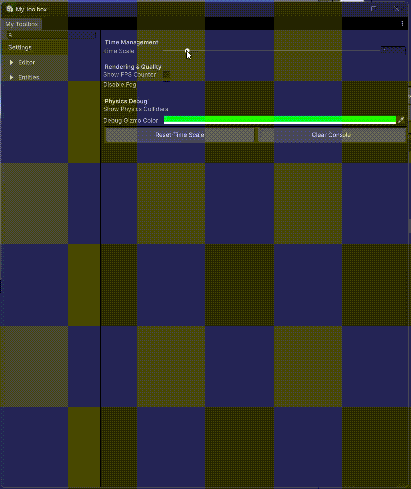Expand the Entities foldout

pos(28,77)
